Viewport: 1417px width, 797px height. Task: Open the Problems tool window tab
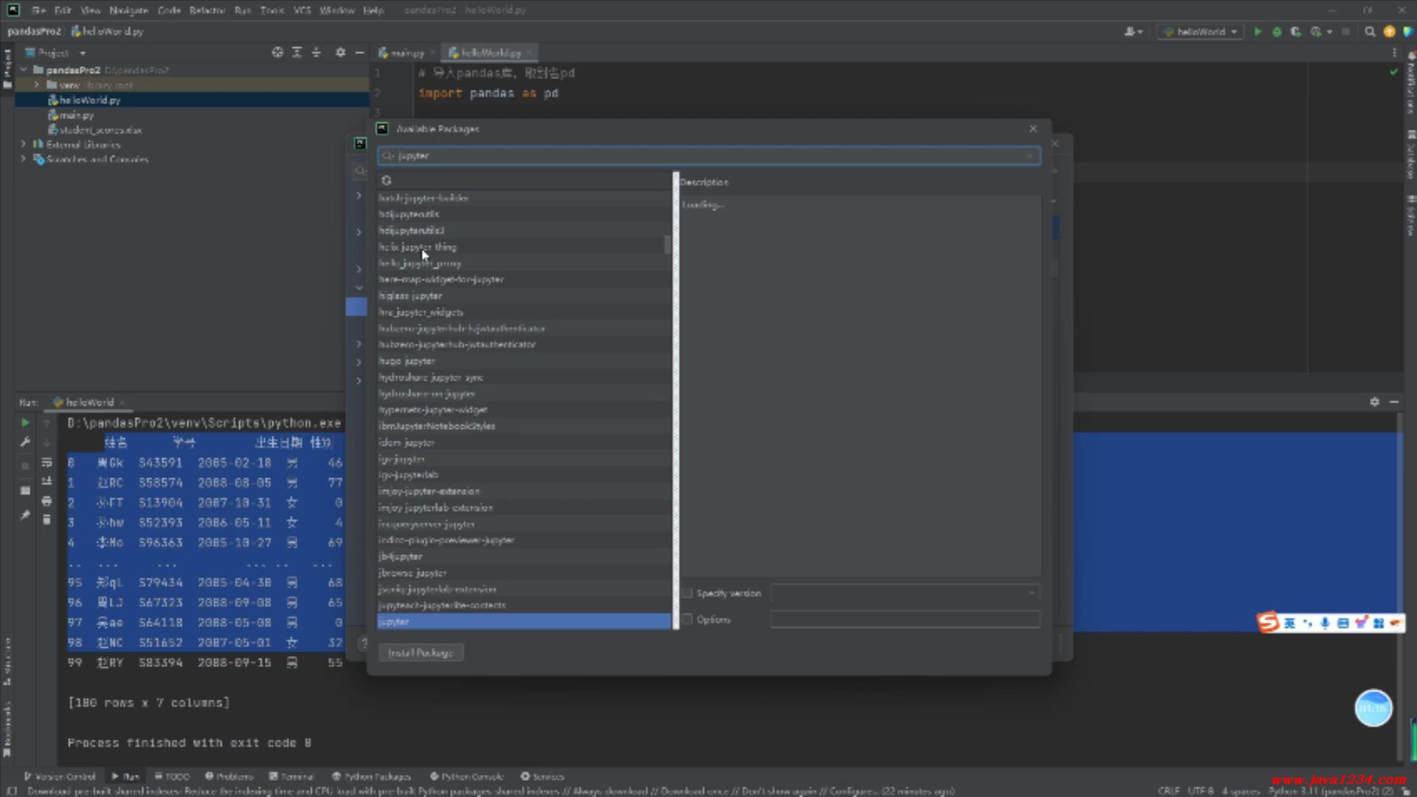[x=230, y=776]
